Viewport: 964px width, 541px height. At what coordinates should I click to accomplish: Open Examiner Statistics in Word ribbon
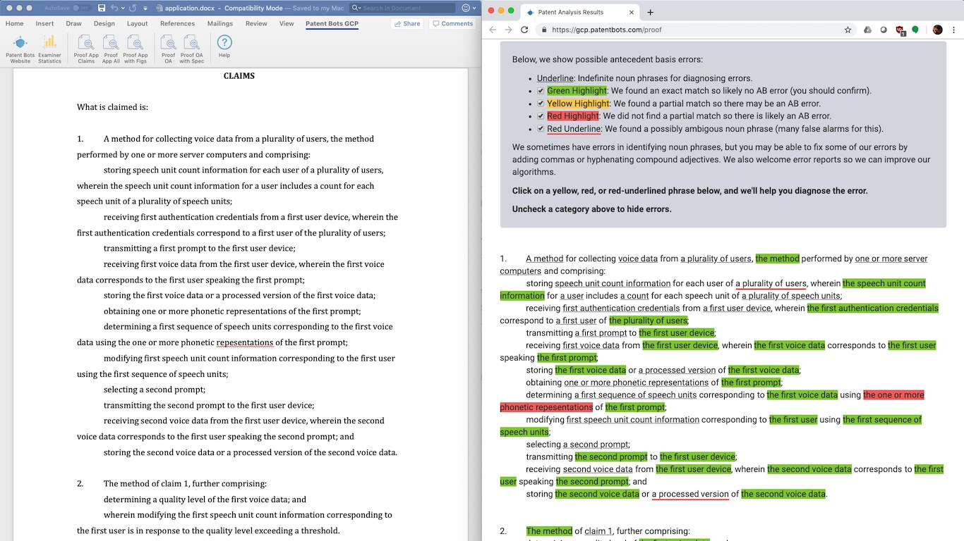point(49,49)
